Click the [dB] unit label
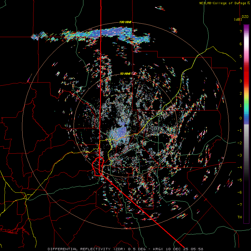 coord(238,19)
